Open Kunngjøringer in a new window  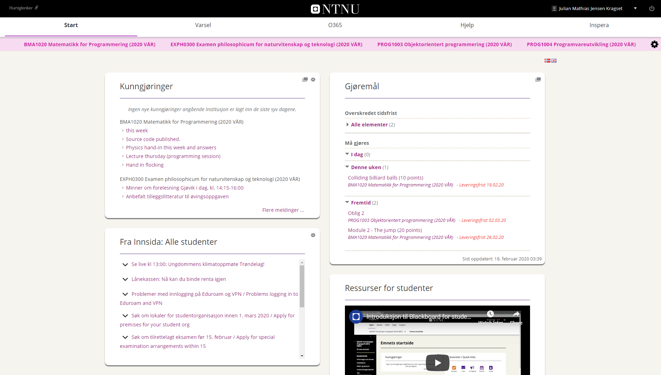coord(305,79)
